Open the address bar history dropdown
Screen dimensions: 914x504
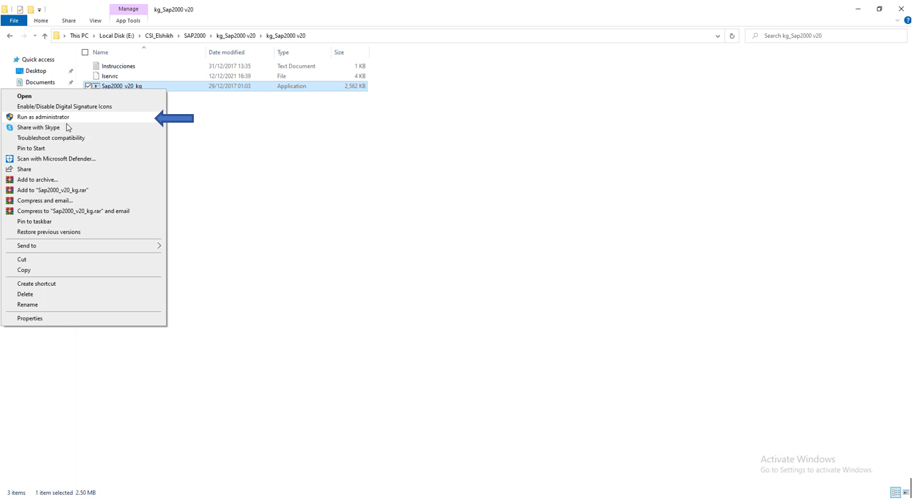coord(718,36)
